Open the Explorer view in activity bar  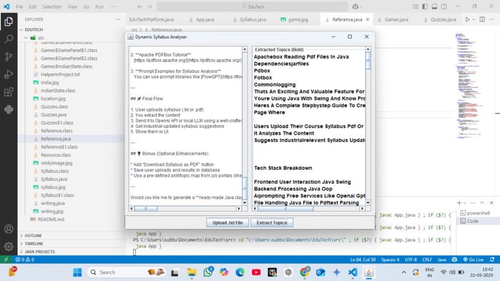9,21
